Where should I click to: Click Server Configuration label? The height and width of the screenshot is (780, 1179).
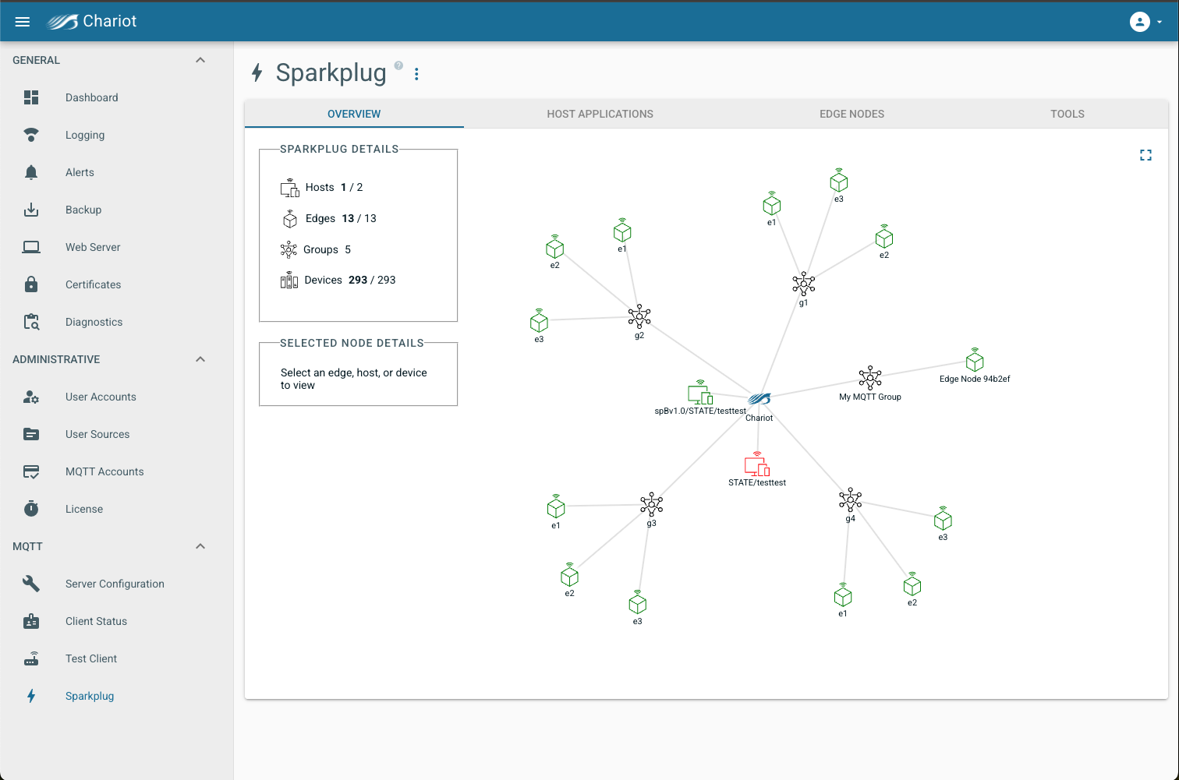115,584
